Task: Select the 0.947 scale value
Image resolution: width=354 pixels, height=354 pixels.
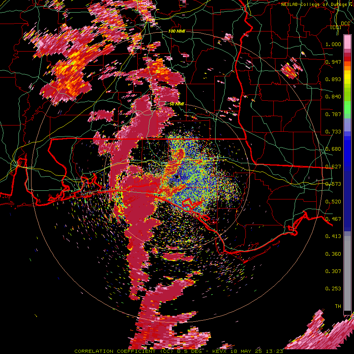Action: tap(333, 62)
